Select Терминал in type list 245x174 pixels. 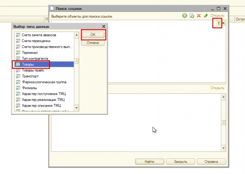pos(44,53)
